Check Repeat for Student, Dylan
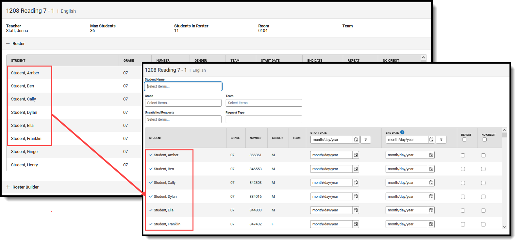The height and width of the screenshot is (243, 518). click(463, 197)
